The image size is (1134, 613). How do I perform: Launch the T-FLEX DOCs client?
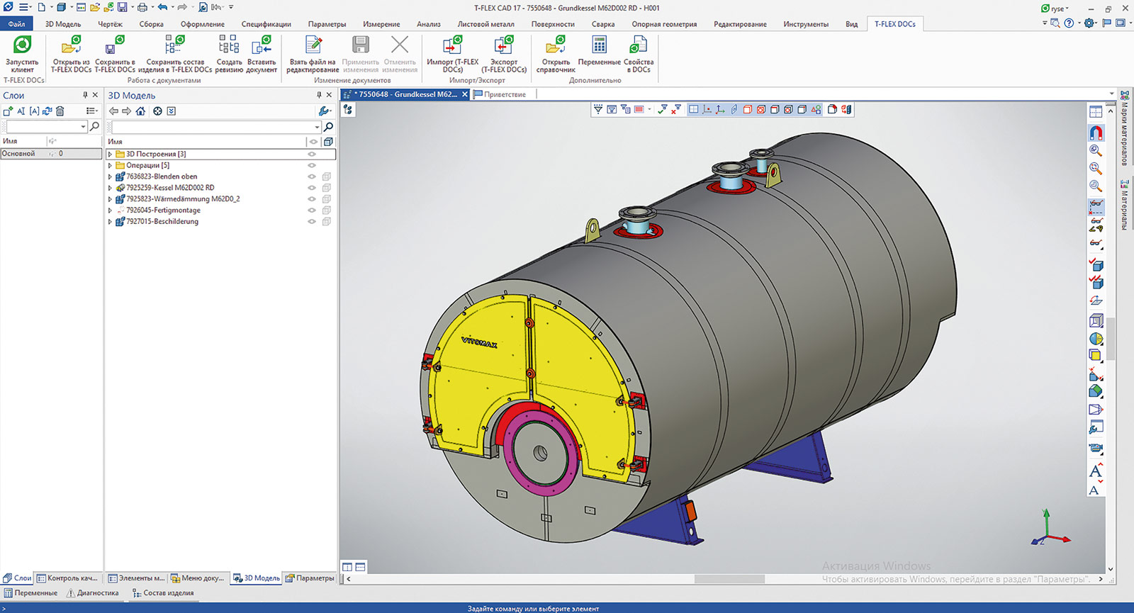click(22, 54)
